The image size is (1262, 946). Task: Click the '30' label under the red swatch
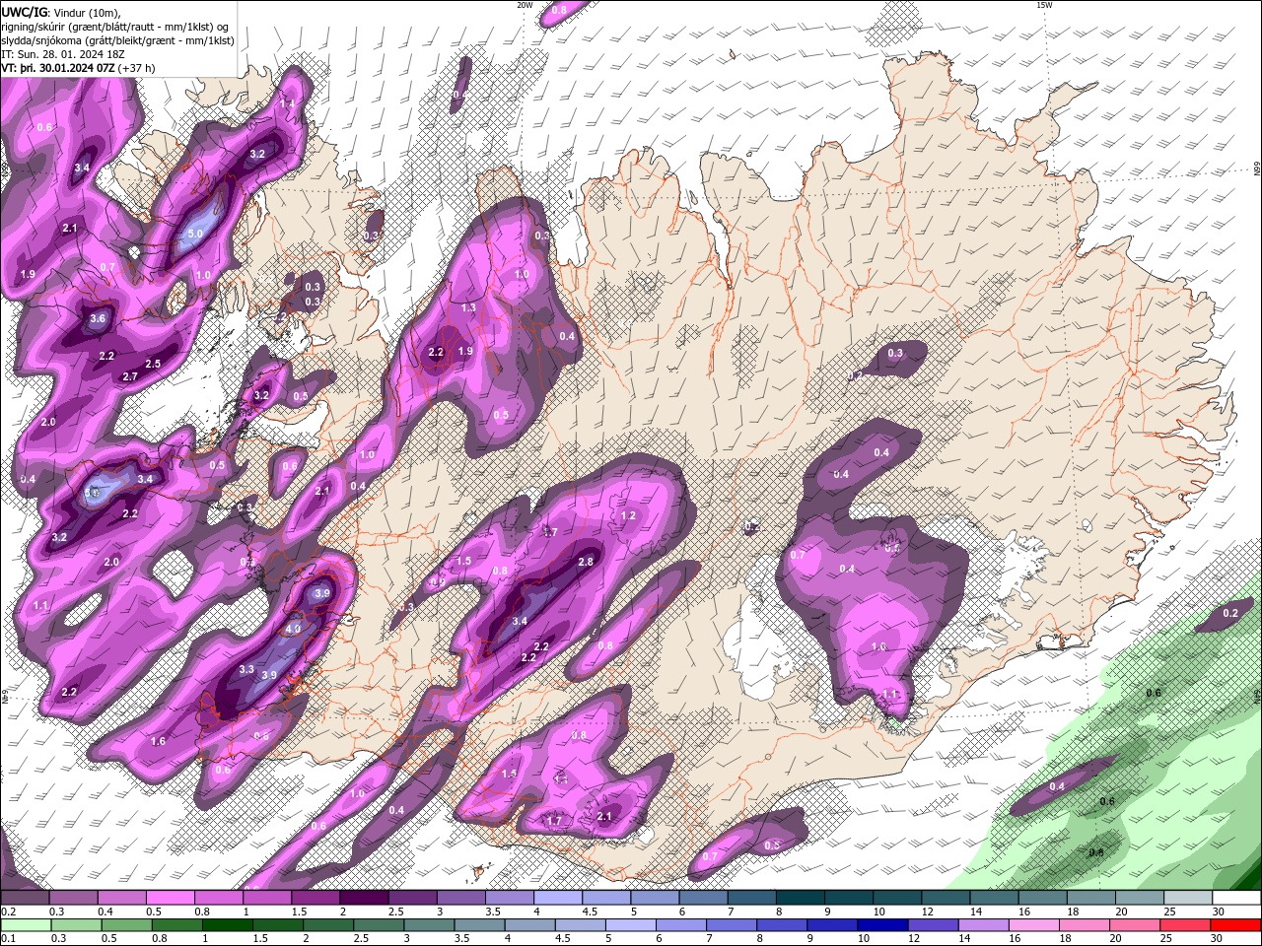(1219, 939)
